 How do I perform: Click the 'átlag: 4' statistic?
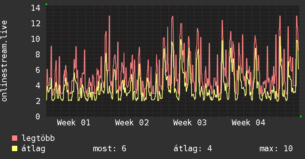pyautogui.click(x=192, y=149)
